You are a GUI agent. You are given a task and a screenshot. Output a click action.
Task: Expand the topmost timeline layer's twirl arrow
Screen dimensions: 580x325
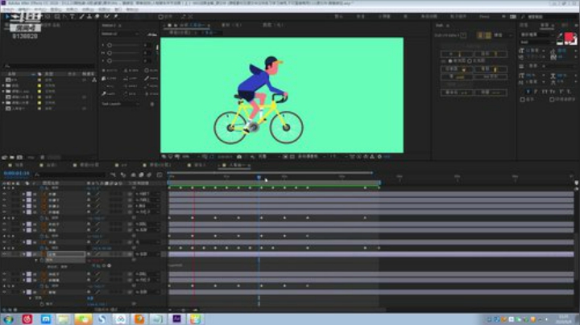pos(23,194)
